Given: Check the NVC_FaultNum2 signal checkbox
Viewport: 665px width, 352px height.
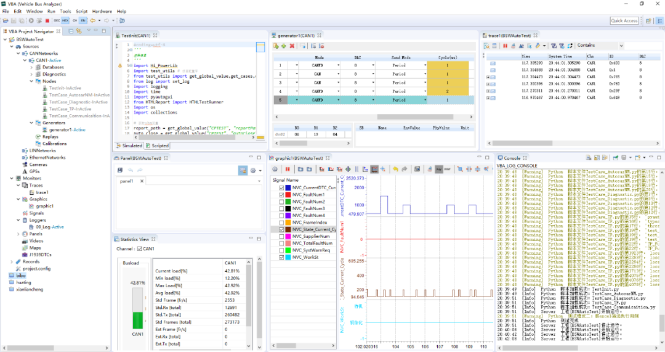Looking at the screenshot, I should pos(281,202).
